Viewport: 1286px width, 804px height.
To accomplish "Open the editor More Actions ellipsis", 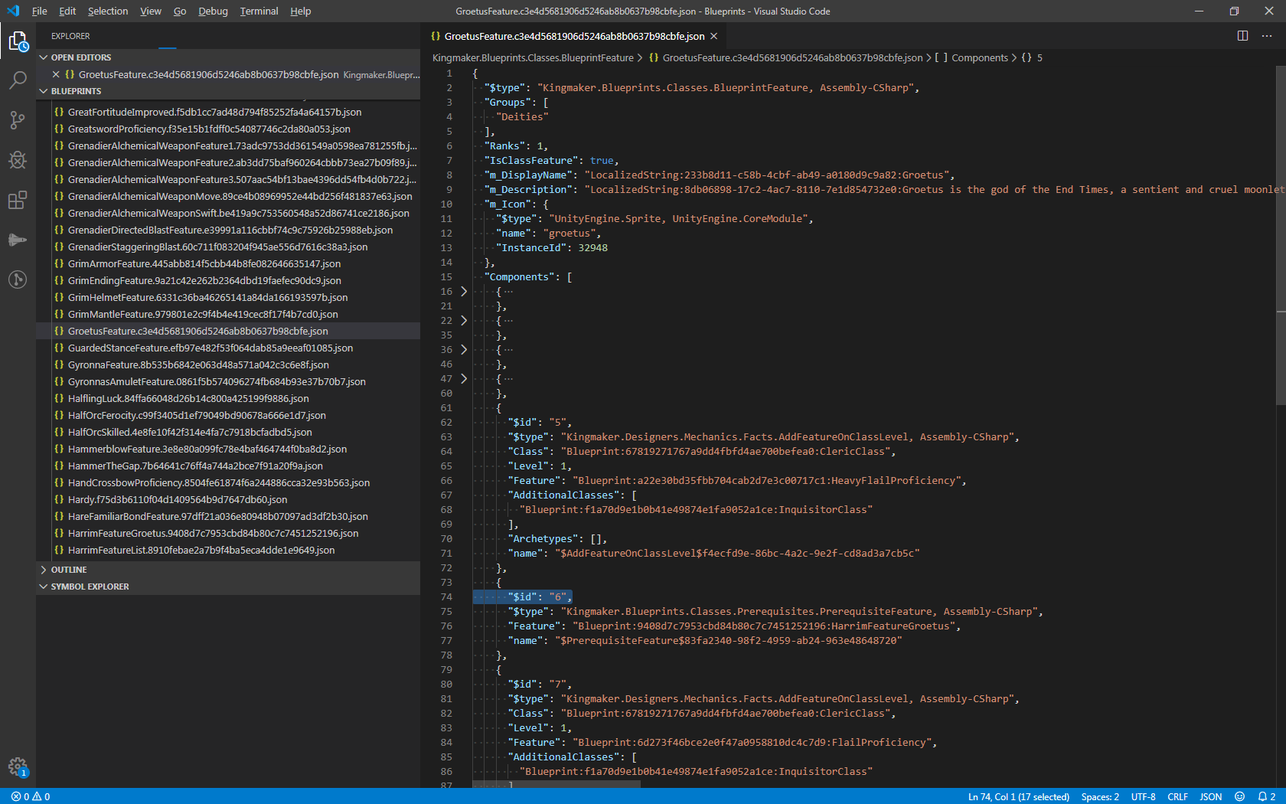I will (1267, 36).
